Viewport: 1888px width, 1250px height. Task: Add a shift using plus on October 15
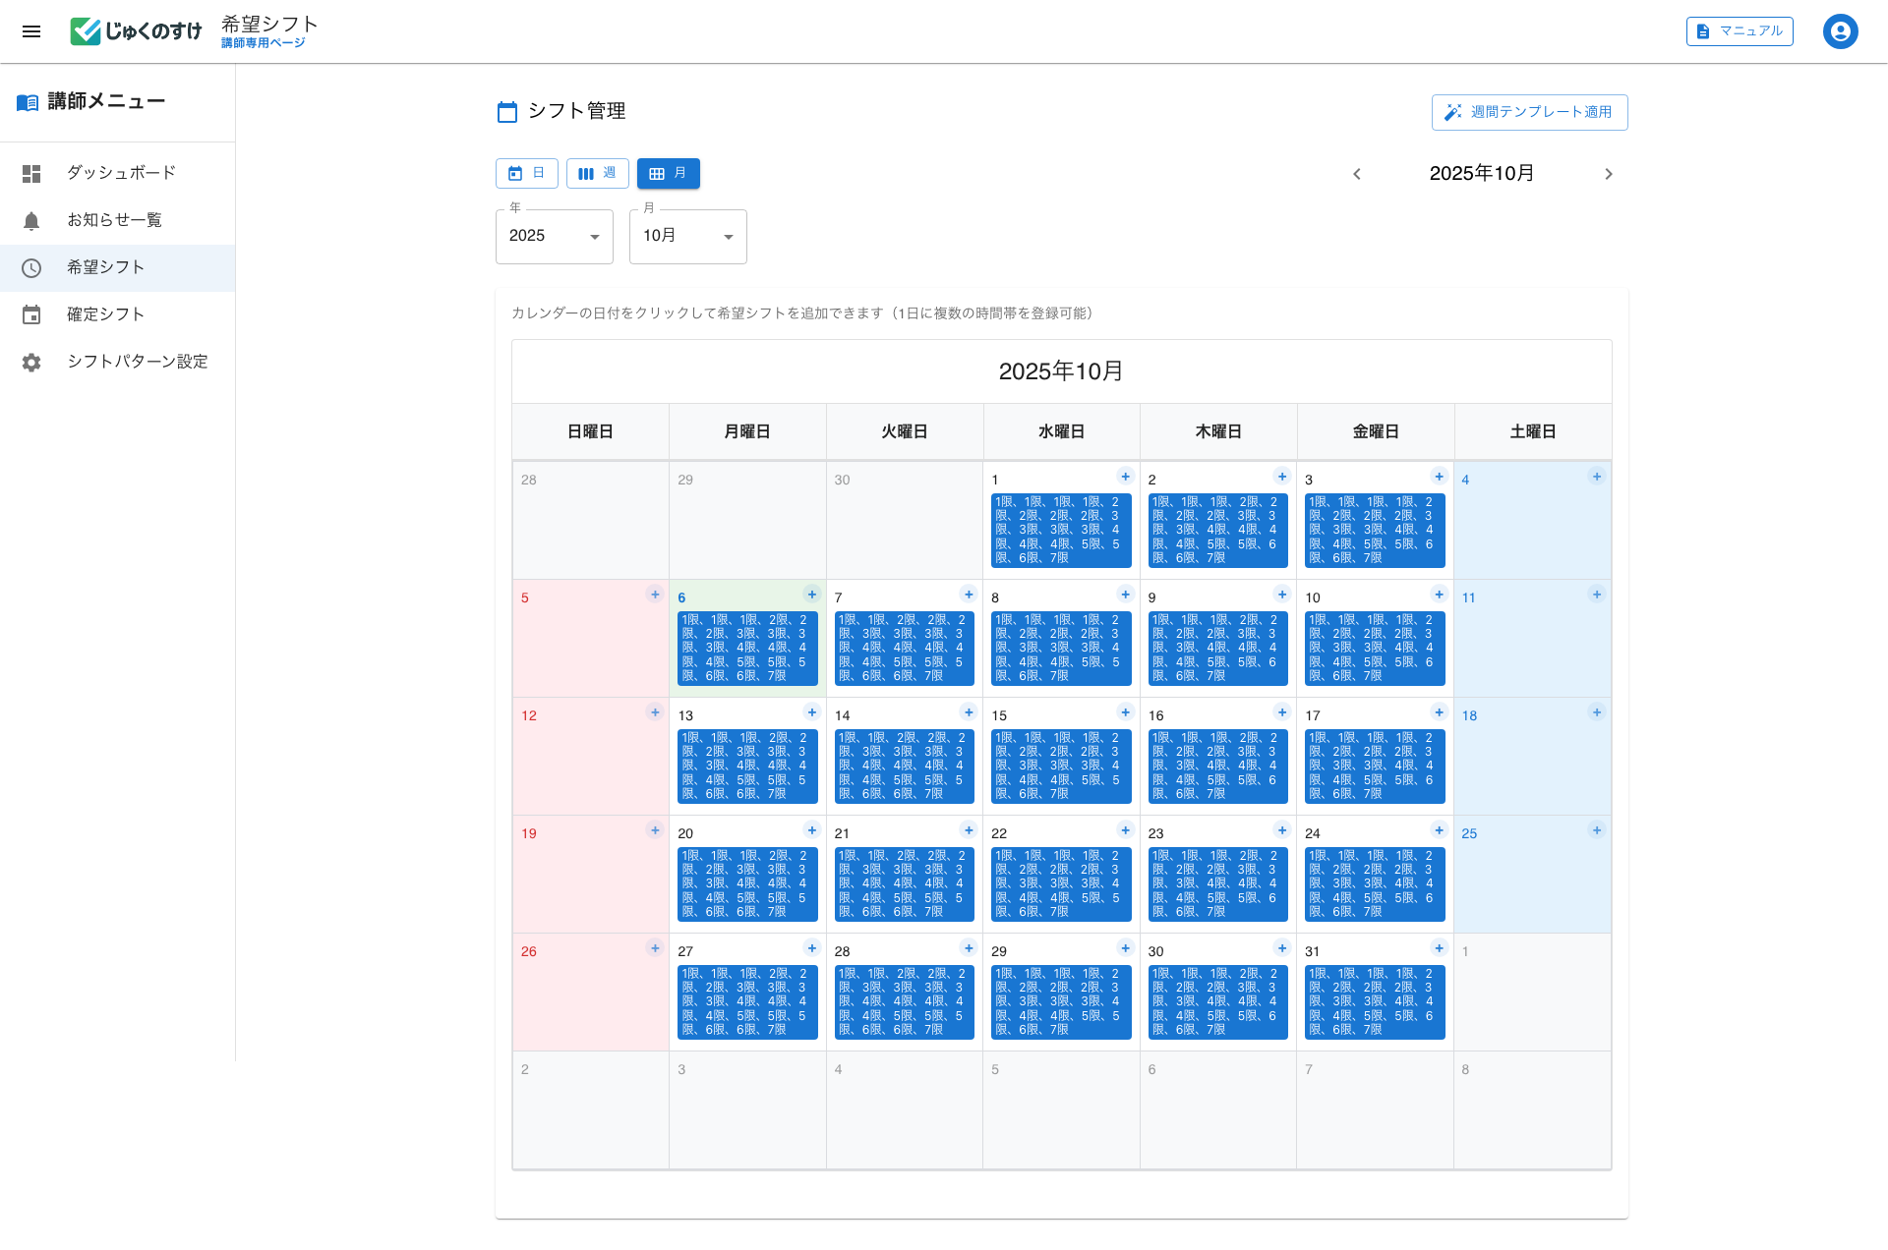coord(1125,712)
